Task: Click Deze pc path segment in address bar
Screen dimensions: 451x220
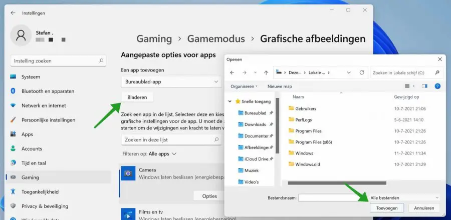Action: (x=295, y=73)
